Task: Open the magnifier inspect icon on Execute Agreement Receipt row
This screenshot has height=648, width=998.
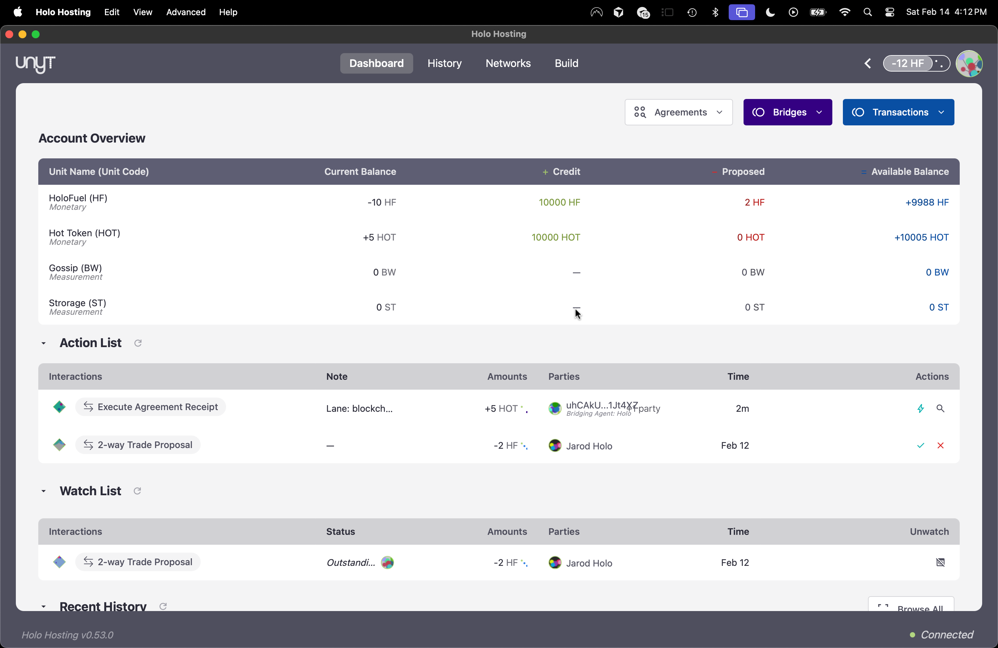Action: (941, 408)
